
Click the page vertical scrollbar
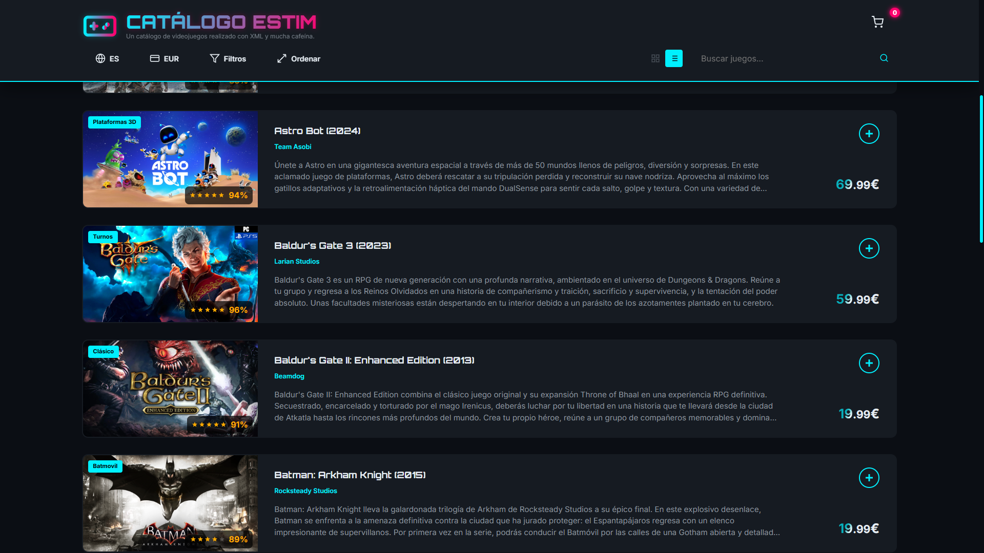(x=981, y=169)
